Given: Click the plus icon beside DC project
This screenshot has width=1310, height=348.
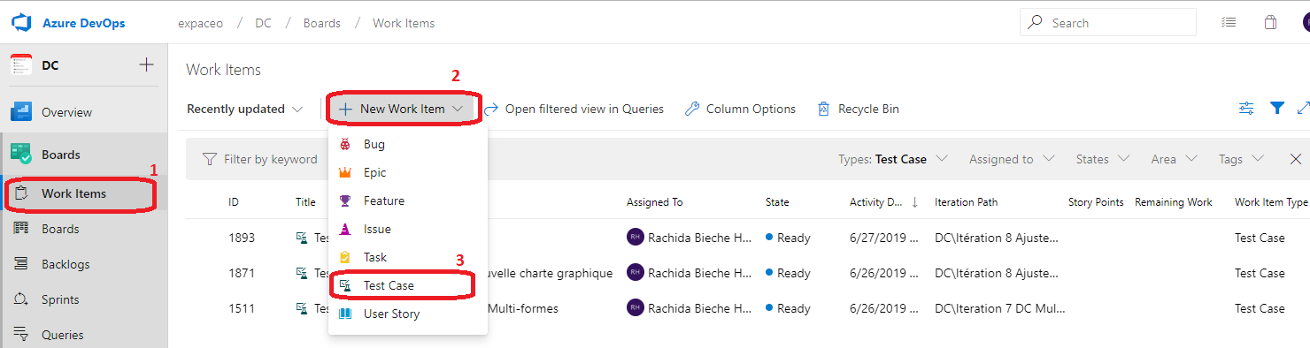Looking at the screenshot, I should pos(147,64).
